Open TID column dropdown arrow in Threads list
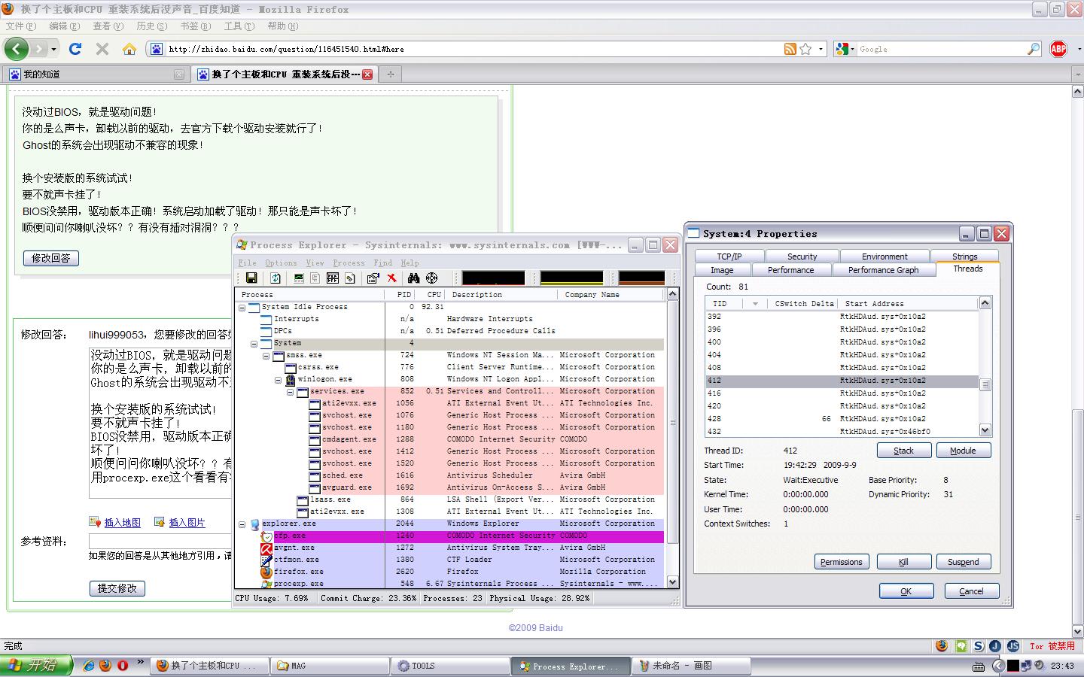 click(755, 304)
